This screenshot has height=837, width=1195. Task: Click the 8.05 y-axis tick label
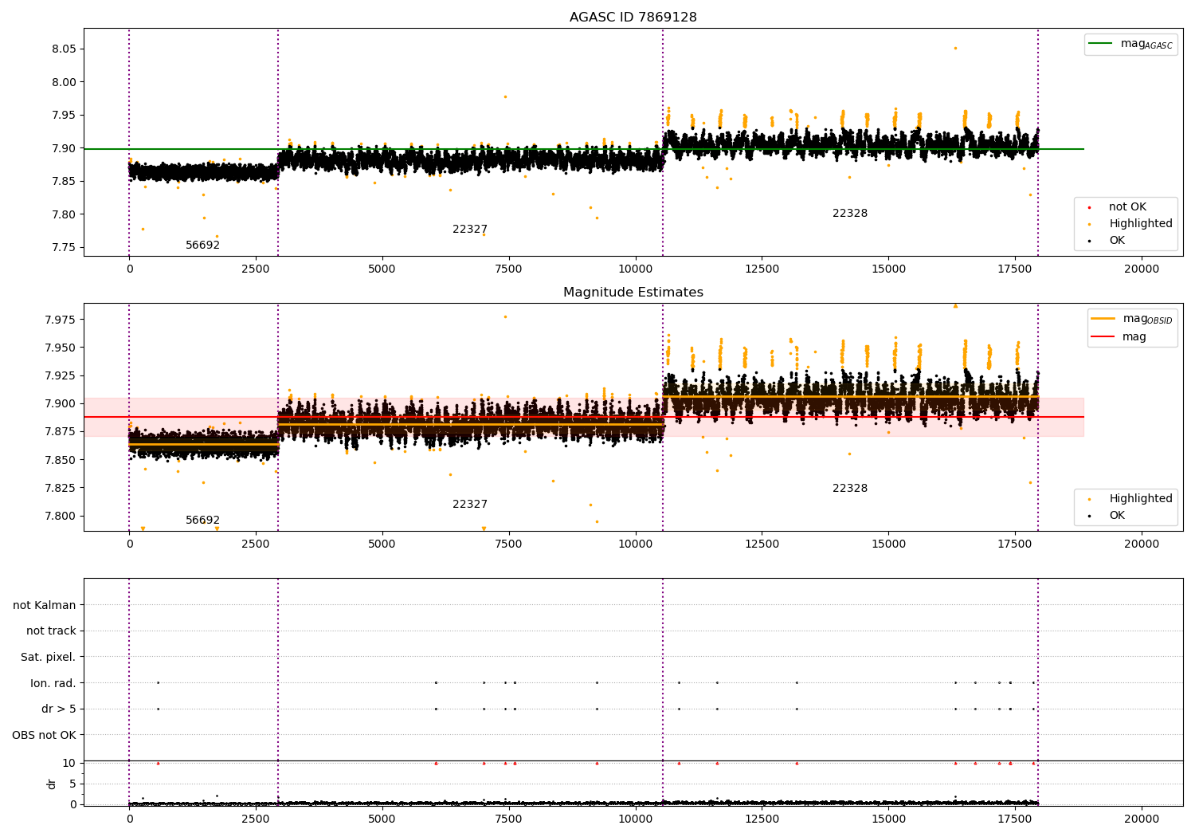63,49
